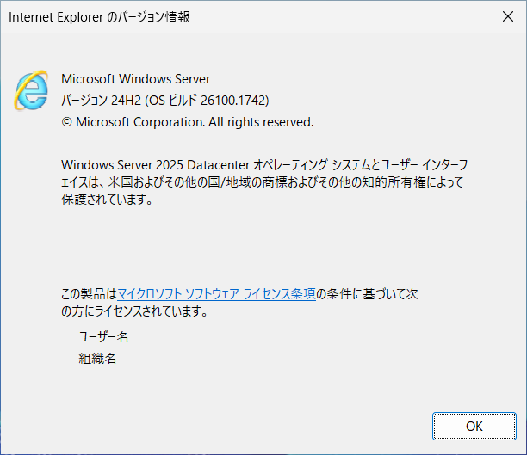Click the この製品は text before the link
This screenshot has height=455, width=527.
click(89, 294)
